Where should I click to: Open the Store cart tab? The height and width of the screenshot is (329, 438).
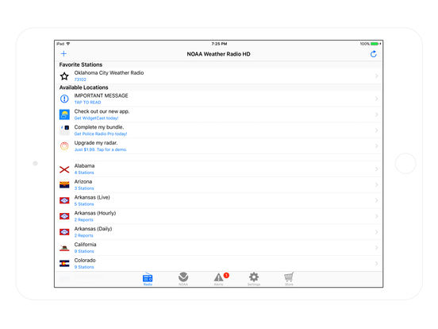pos(289,279)
